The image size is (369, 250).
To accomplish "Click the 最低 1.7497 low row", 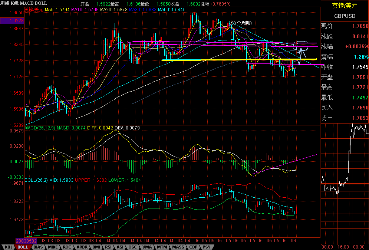I will coord(345,98).
